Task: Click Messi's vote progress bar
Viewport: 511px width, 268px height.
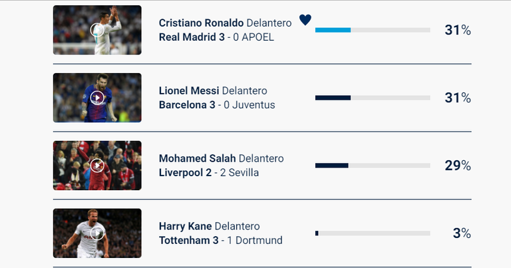Action: tap(372, 98)
